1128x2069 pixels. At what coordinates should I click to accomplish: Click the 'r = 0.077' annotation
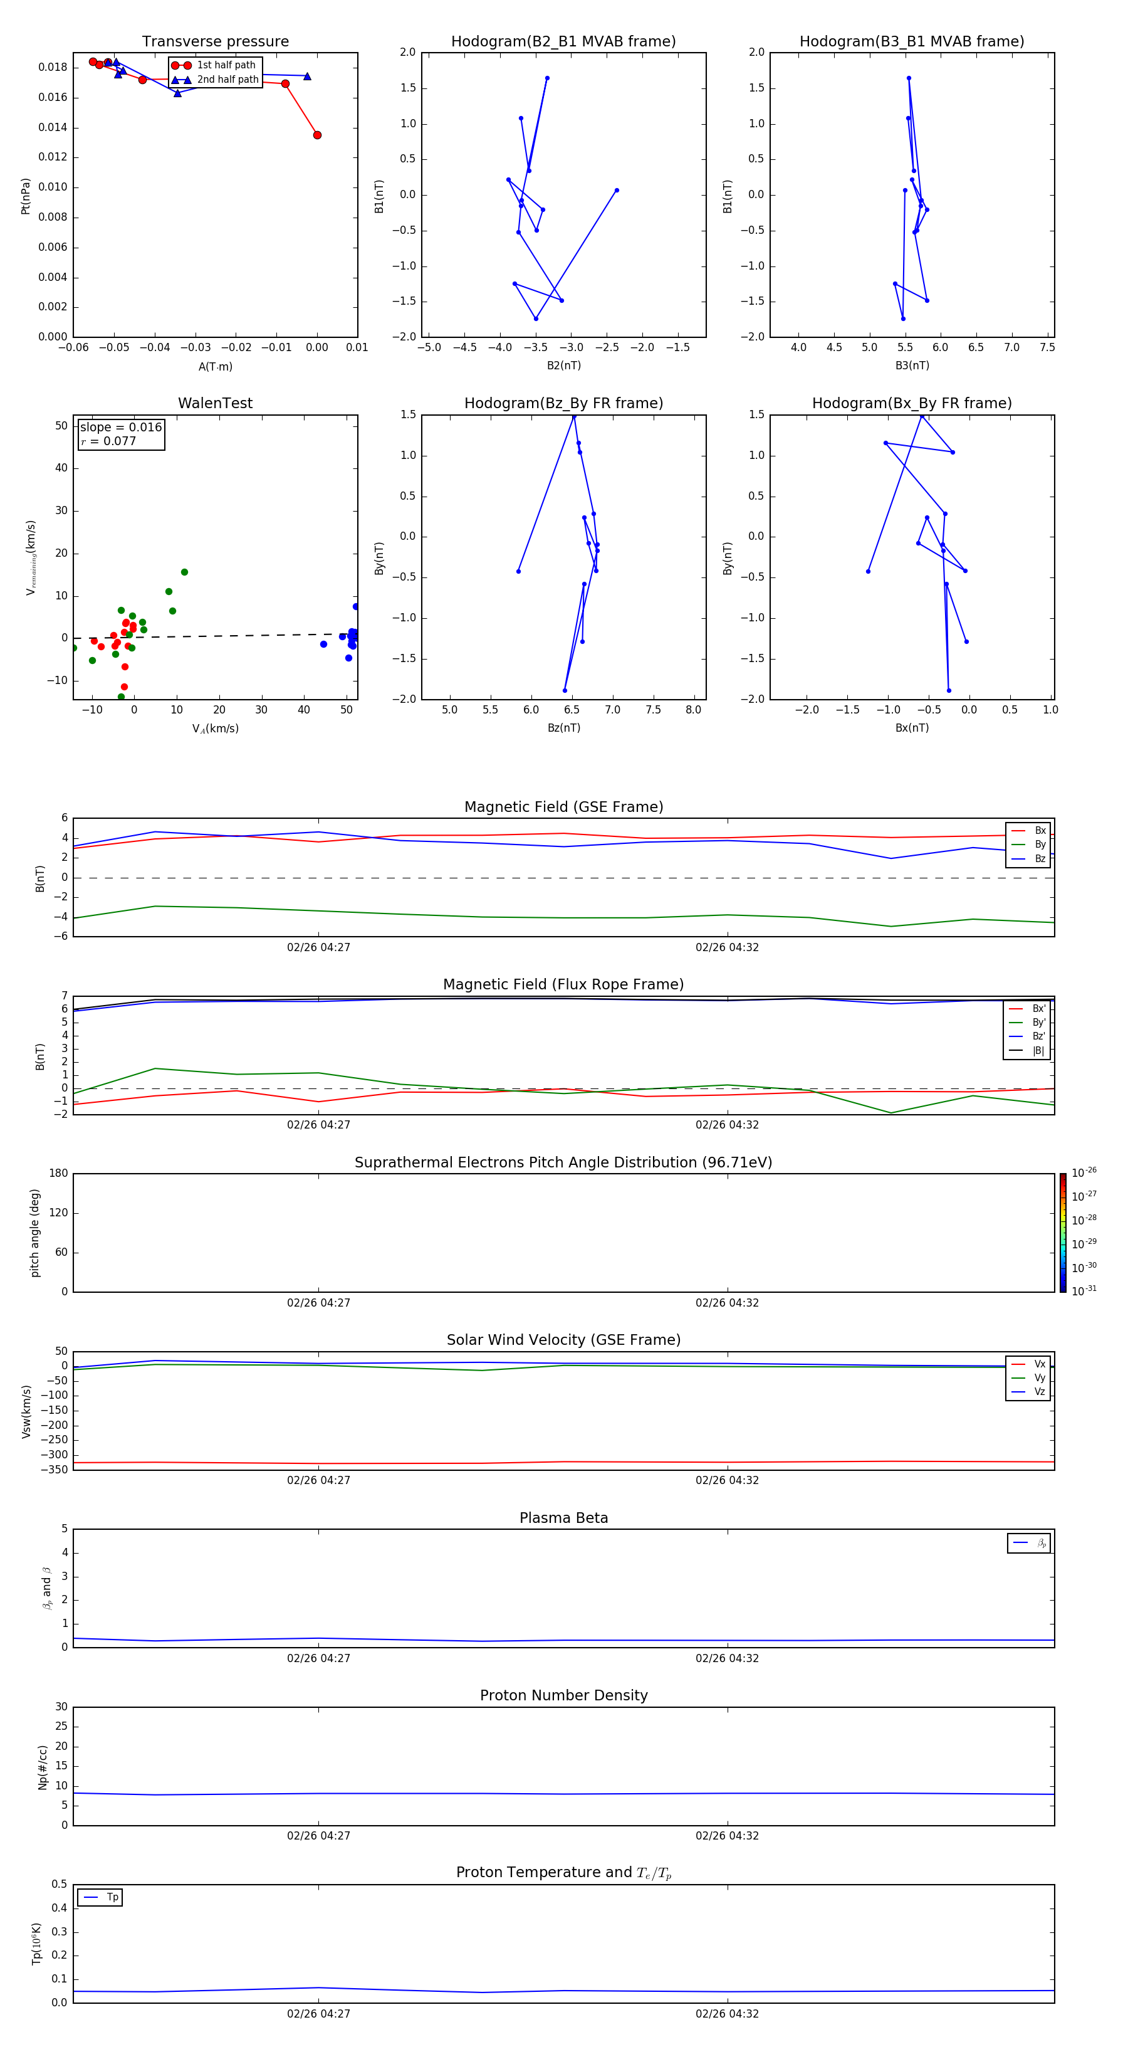[108, 442]
